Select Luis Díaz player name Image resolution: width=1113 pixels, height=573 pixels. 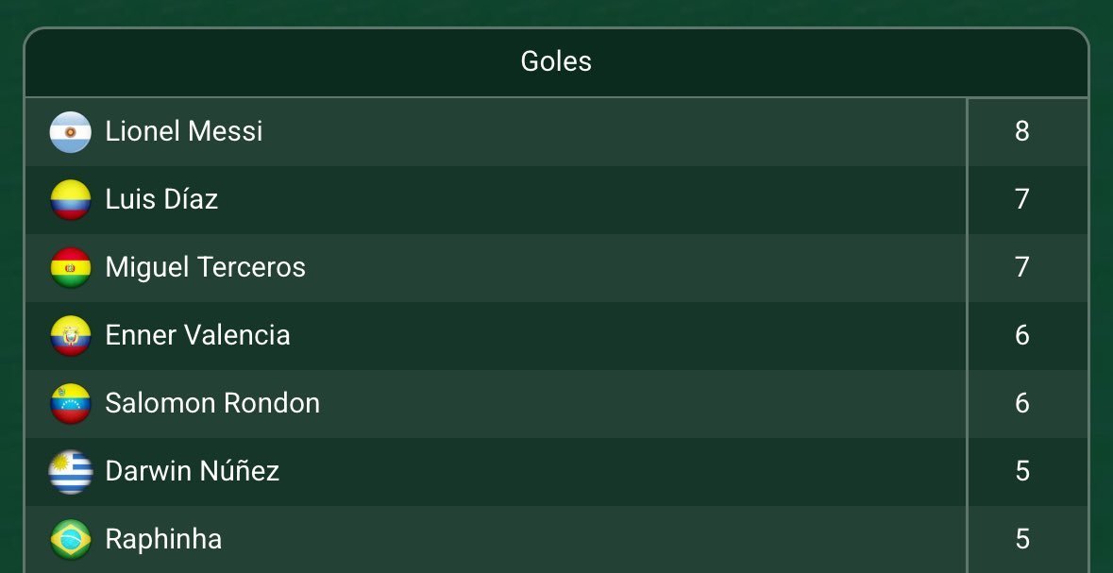pyautogui.click(x=161, y=199)
